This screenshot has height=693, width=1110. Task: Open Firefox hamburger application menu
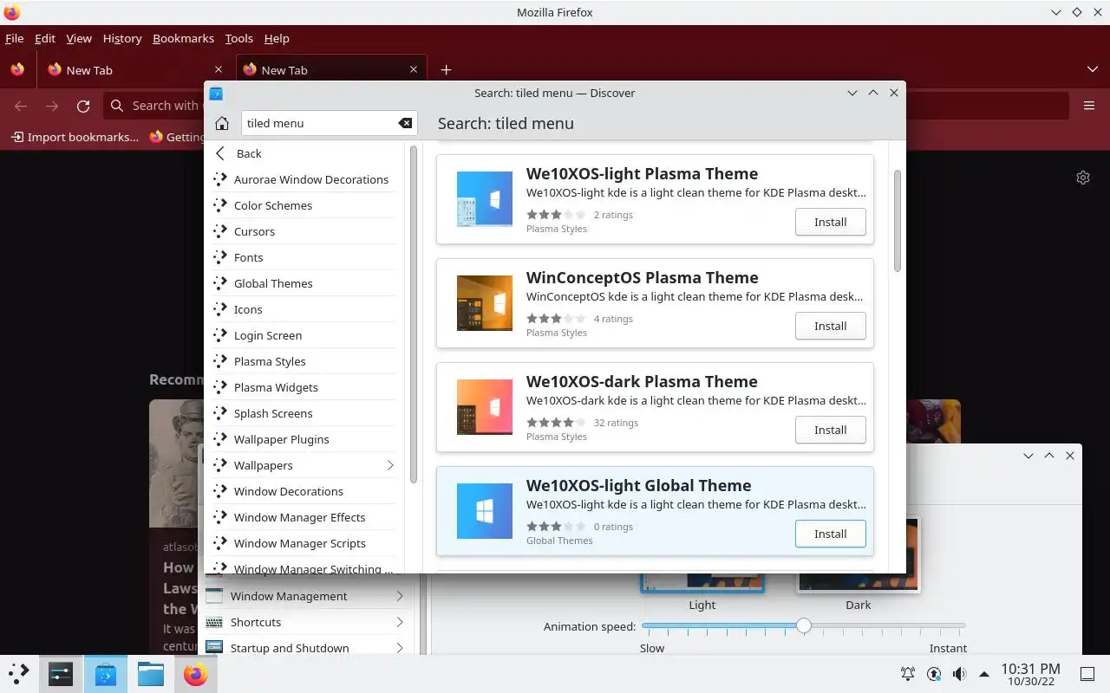click(1089, 106)
